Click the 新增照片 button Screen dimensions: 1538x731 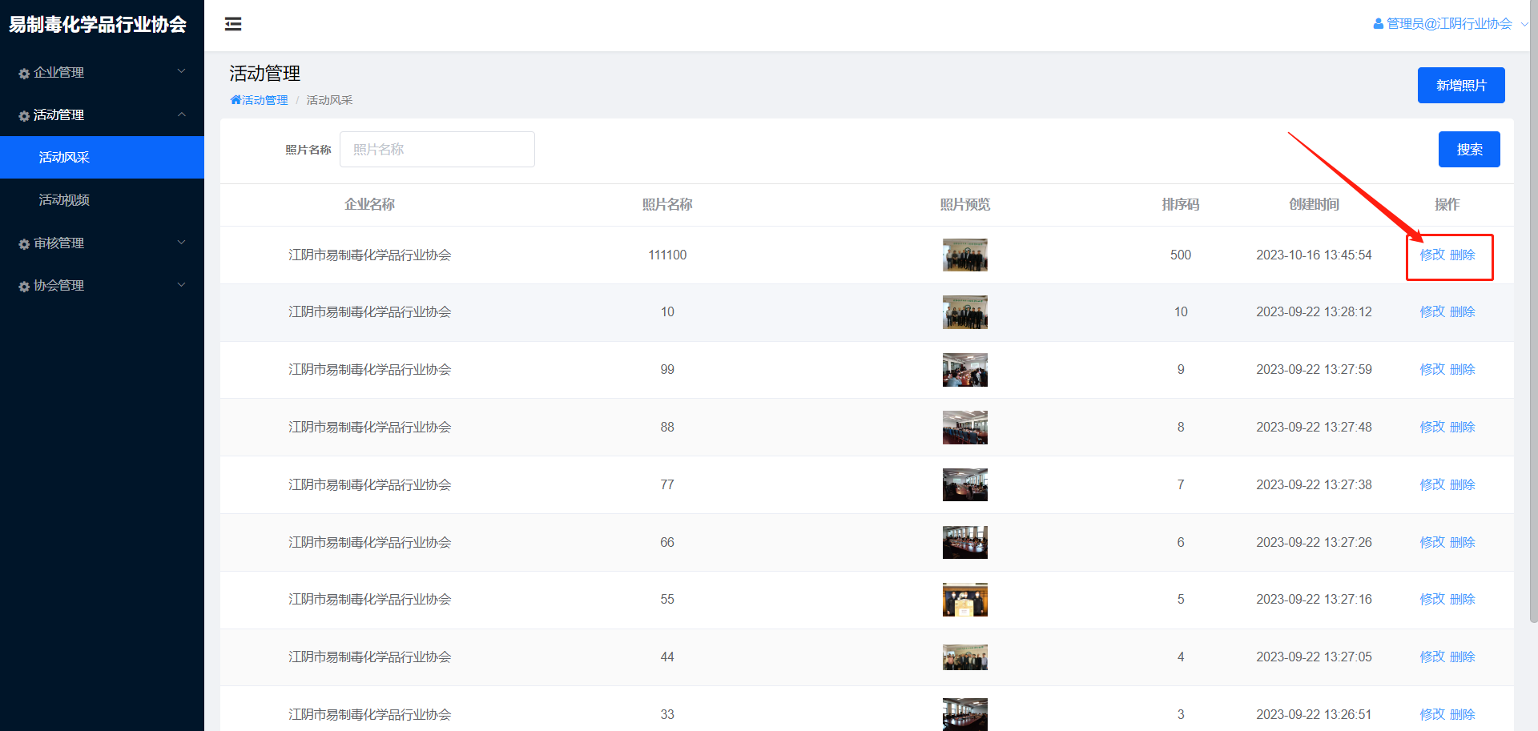[1461, 85]
